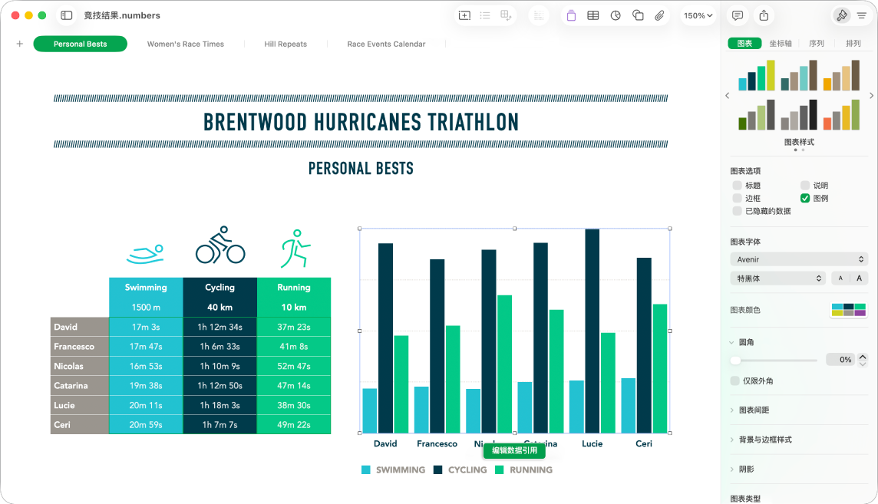Open the Avenir font dropdown
878x504 pixels.
(799, 259)
